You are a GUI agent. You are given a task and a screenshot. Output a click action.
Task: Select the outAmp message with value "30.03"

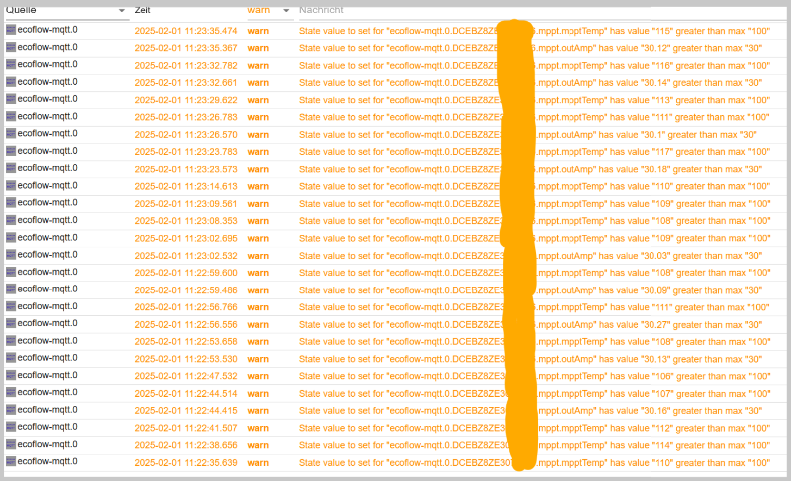click(530, 256)
